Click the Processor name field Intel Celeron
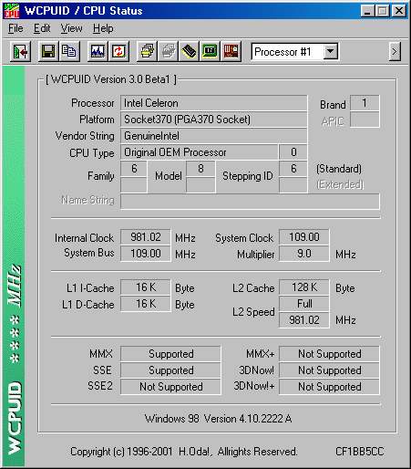 pyautogui.click(x=213, y=103)
